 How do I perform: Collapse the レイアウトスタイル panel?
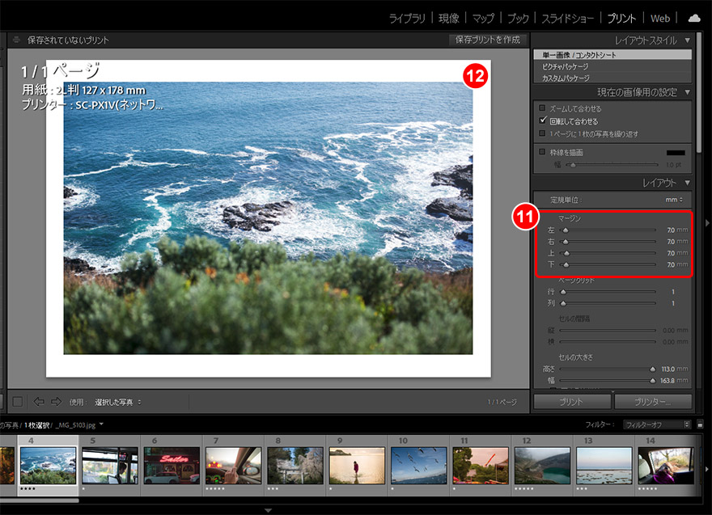coord(687,40)
